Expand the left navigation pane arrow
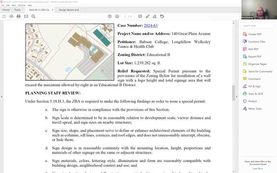 (x=2, y=96)
